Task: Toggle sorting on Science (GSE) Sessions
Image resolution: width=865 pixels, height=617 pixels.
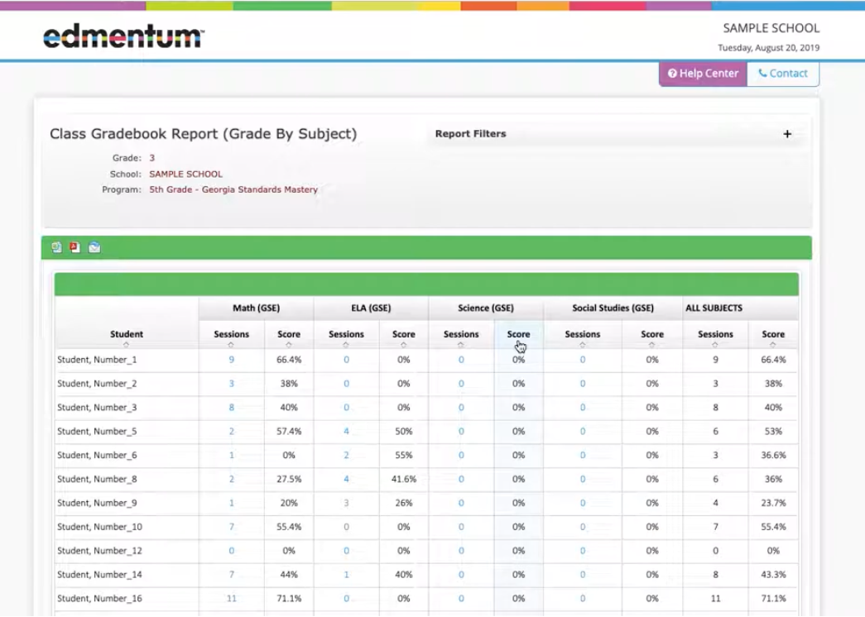Action: pyautogui.click(x=462, y=339)
